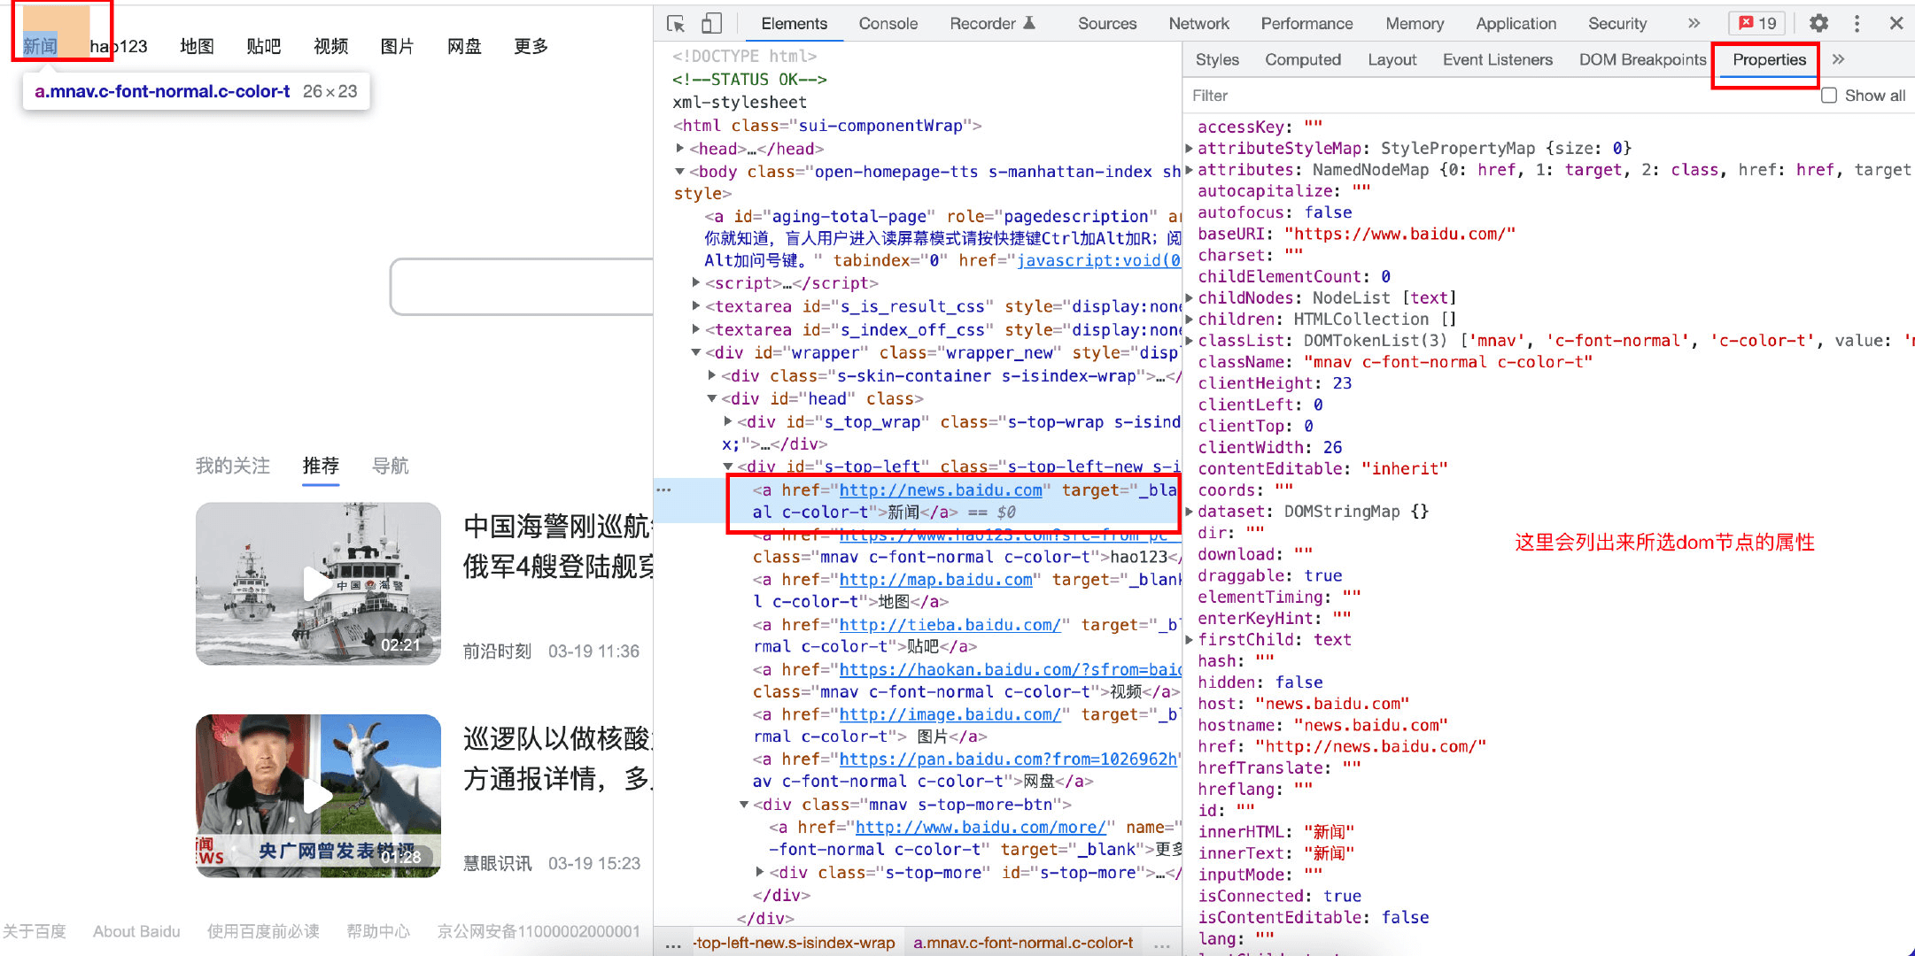This screenshot has width=1915, height=956.
Task: Click the image.baidu.com href link
Action: click(950, 714)
